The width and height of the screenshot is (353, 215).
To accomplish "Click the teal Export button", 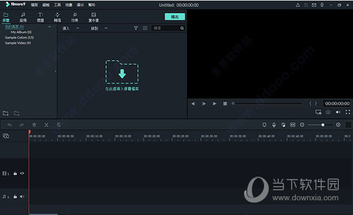I will point(175,16).
